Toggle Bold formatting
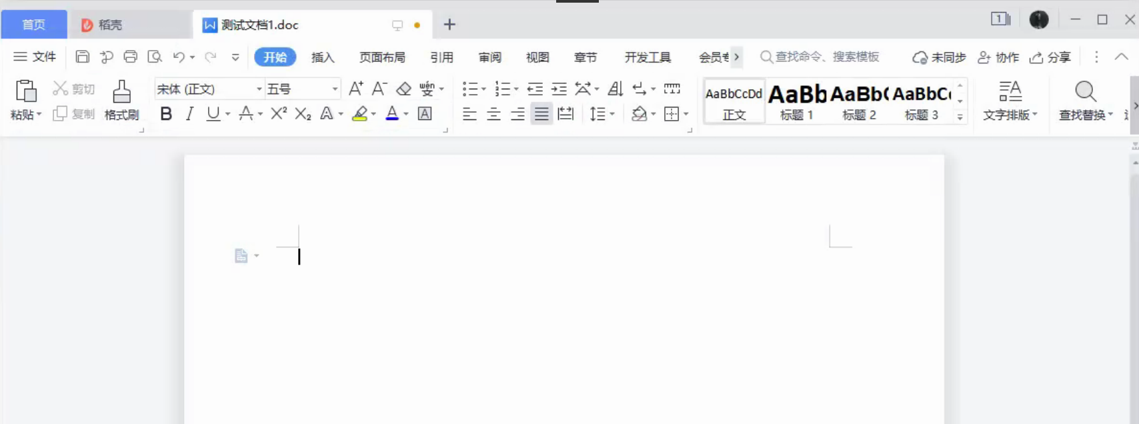1139x424 pixels. pyautogui.click(x=166, y=114)
